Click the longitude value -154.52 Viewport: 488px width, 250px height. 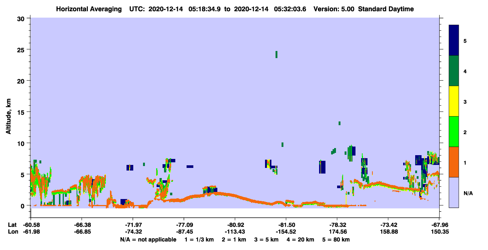[x=286, y=232]
